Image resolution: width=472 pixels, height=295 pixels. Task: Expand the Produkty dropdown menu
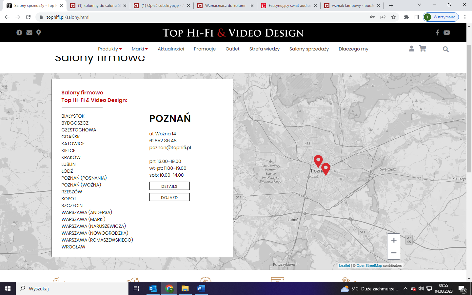(x=110, y=49)
